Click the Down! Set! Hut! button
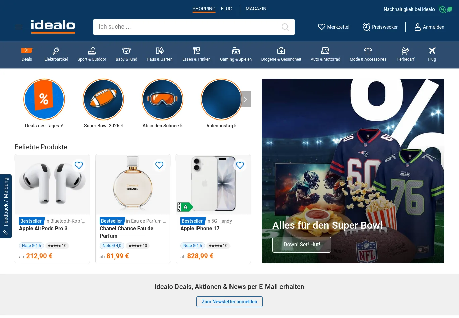The width and height of the screenshot is (459, 318). (302, 245)
